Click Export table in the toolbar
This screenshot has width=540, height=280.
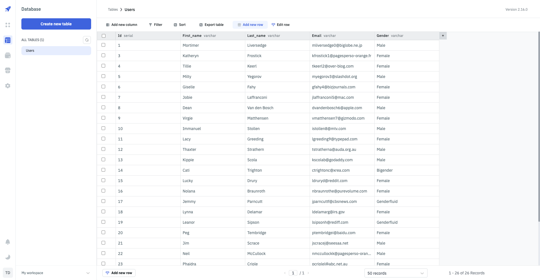click(211, 25)
